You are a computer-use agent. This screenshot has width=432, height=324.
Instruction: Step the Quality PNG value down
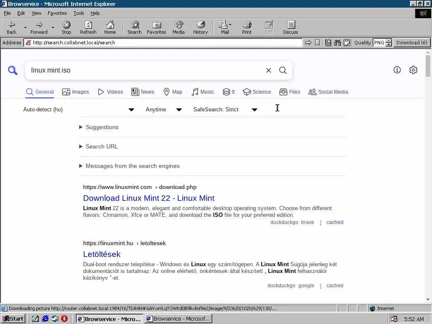[x=389, y=44]
